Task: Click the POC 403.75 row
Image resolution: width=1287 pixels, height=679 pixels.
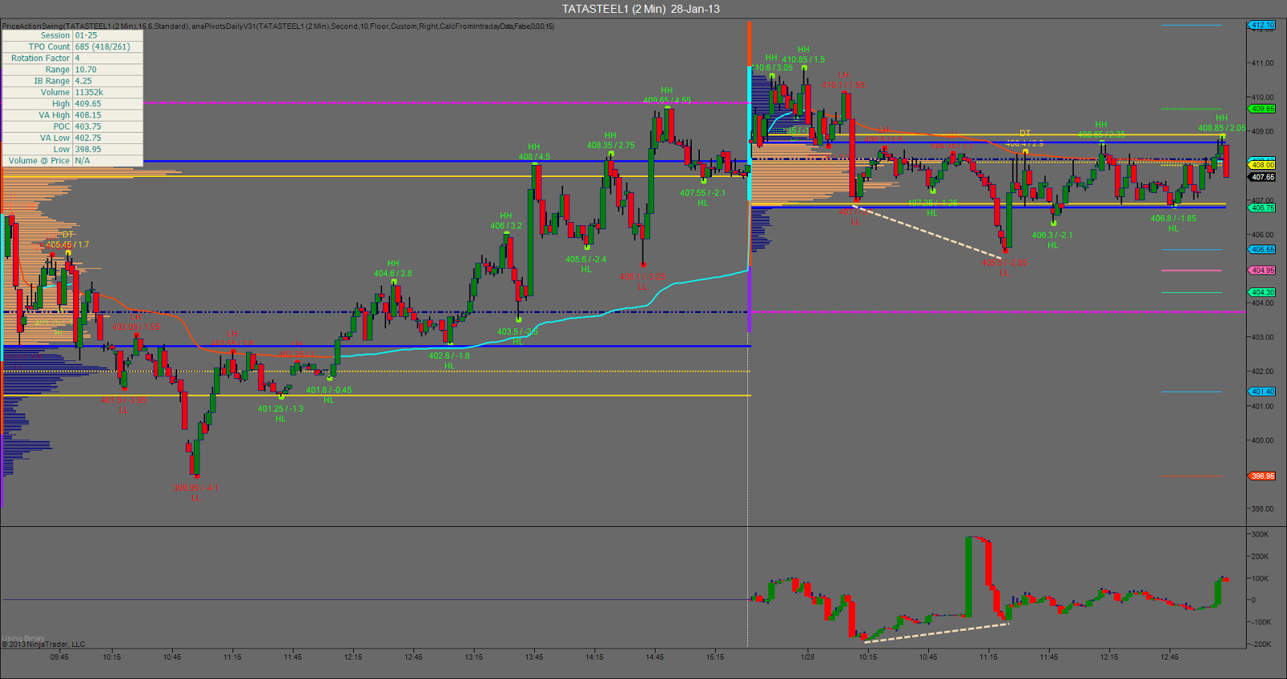Action: coord(72,126)
